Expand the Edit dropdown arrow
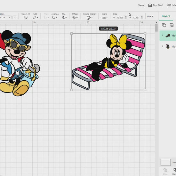Viewport: 176px width, 176px height. 37,18
